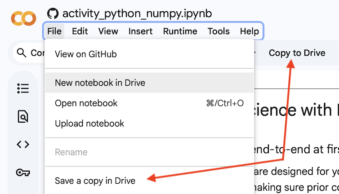
Task: Open the Runtime menu
Action: tap(180, 31)
